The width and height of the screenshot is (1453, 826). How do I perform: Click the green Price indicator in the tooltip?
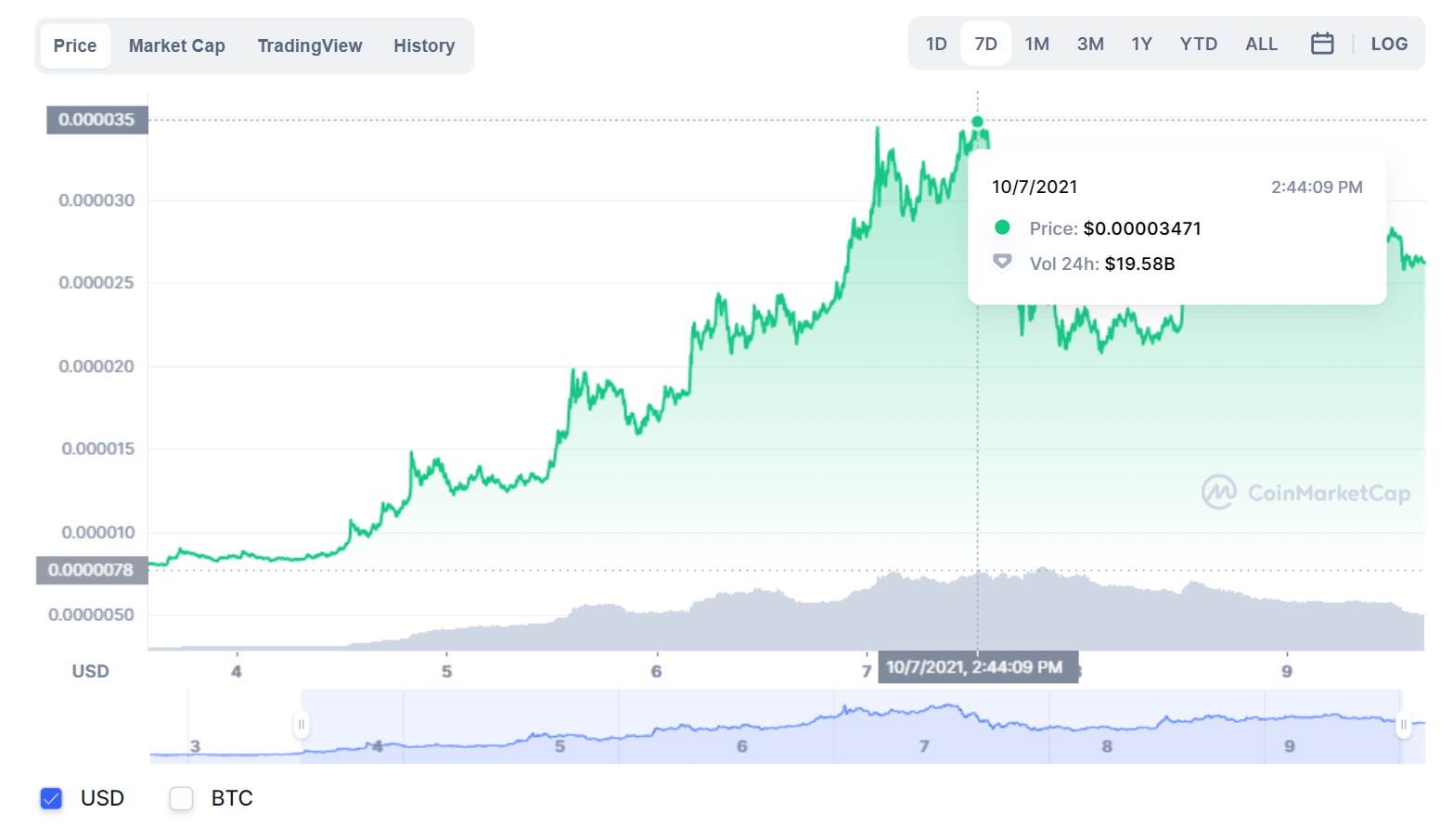coord(1002,227)
